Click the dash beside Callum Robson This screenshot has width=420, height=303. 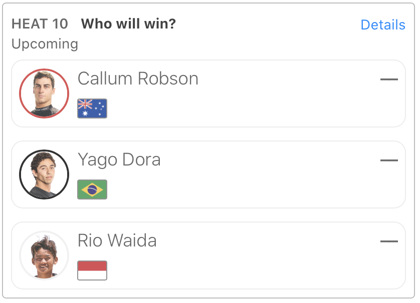pos(389,79)
